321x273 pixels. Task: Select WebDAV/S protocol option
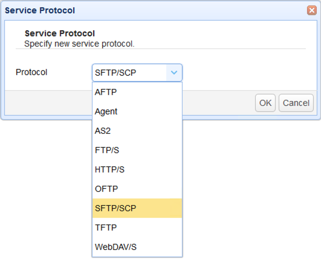(137, 247)
